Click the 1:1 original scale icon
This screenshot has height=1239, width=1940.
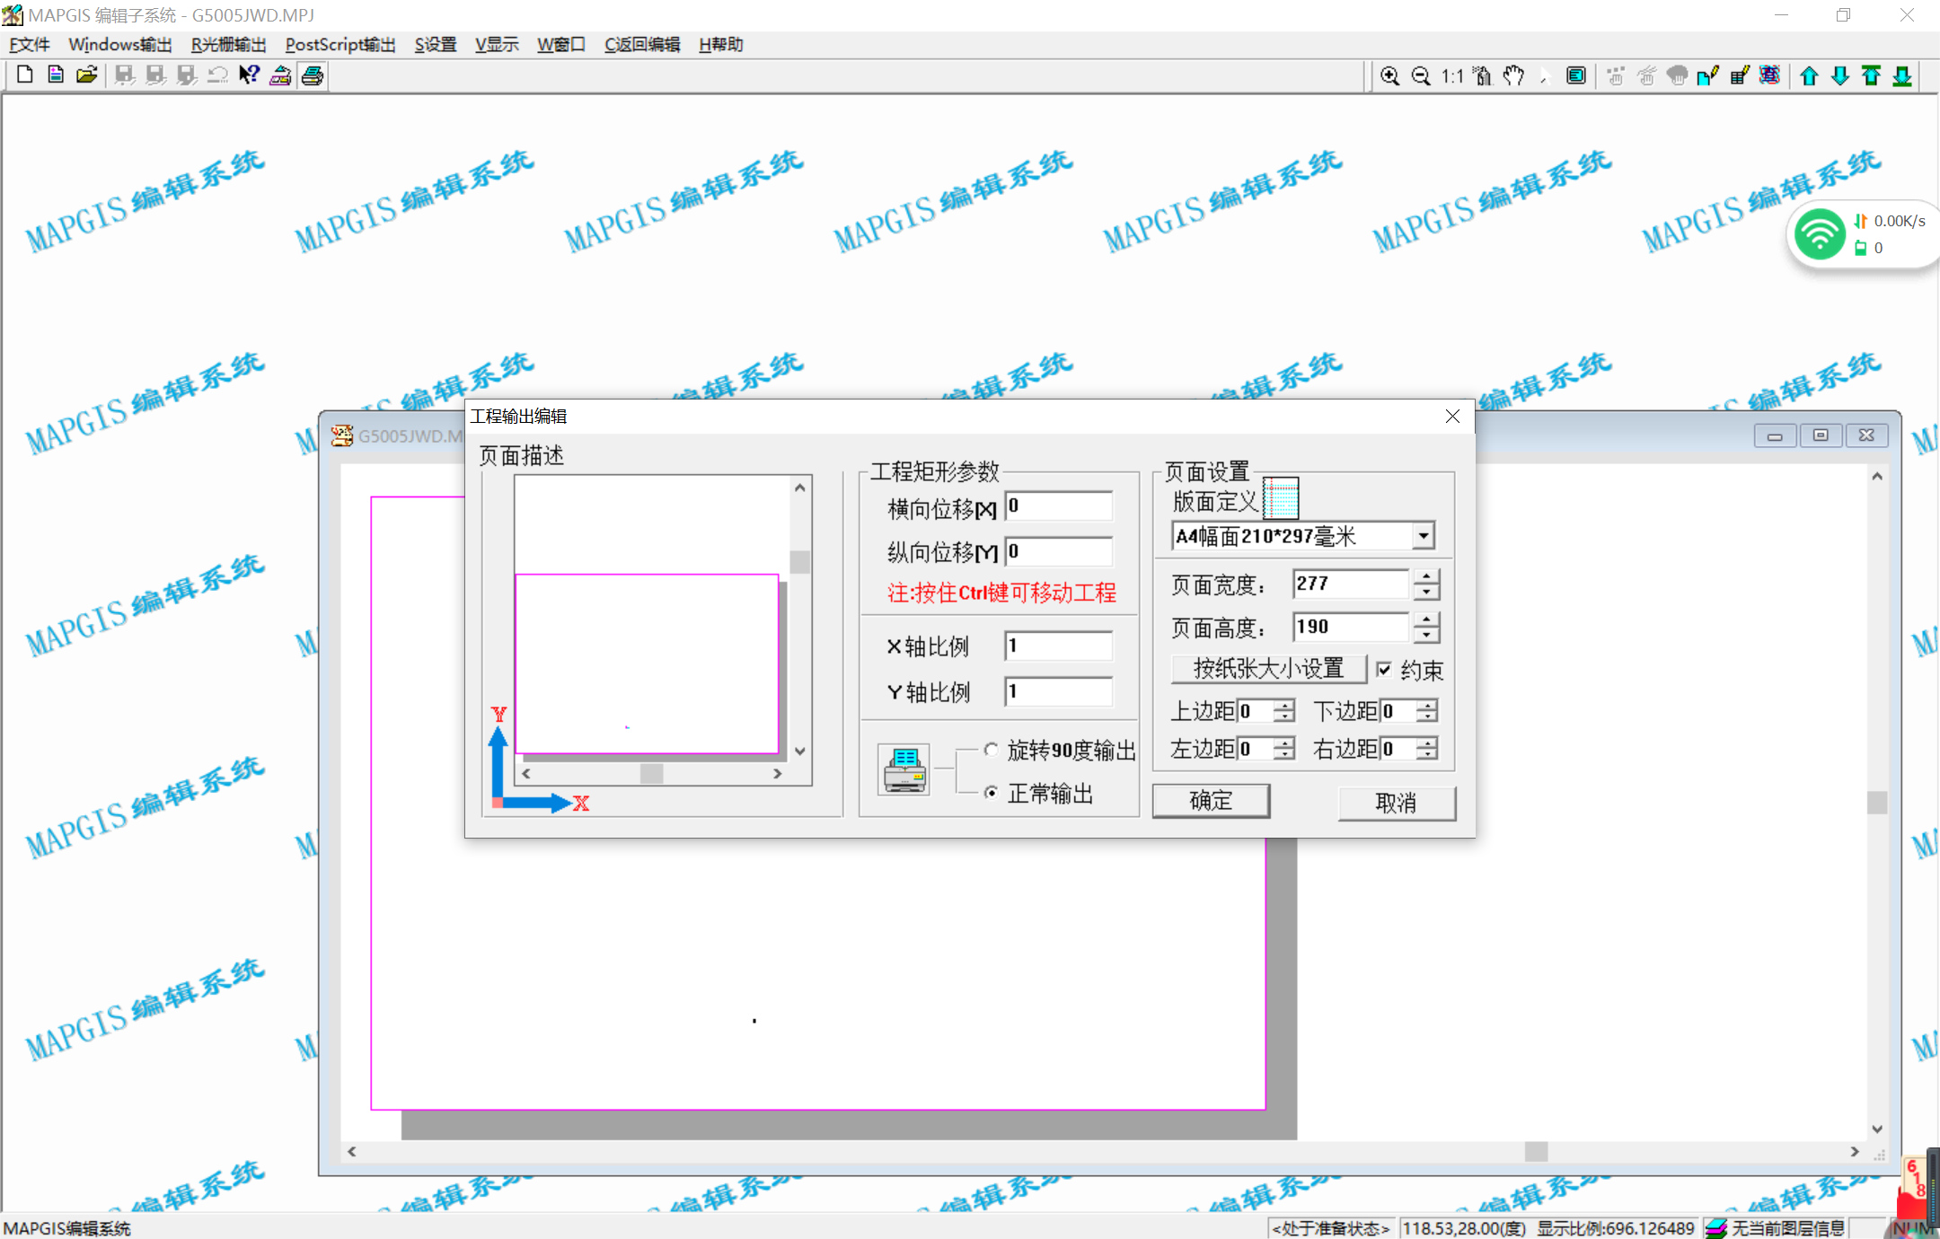1451,76
